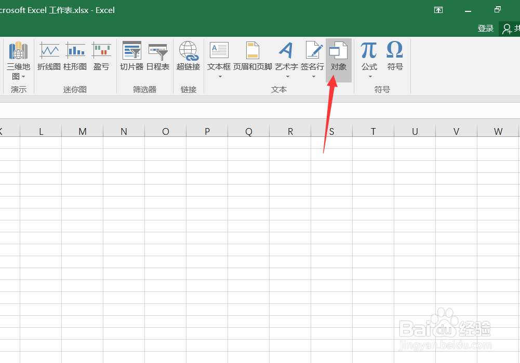Click the 文本 group label area

tap(279, 89)
